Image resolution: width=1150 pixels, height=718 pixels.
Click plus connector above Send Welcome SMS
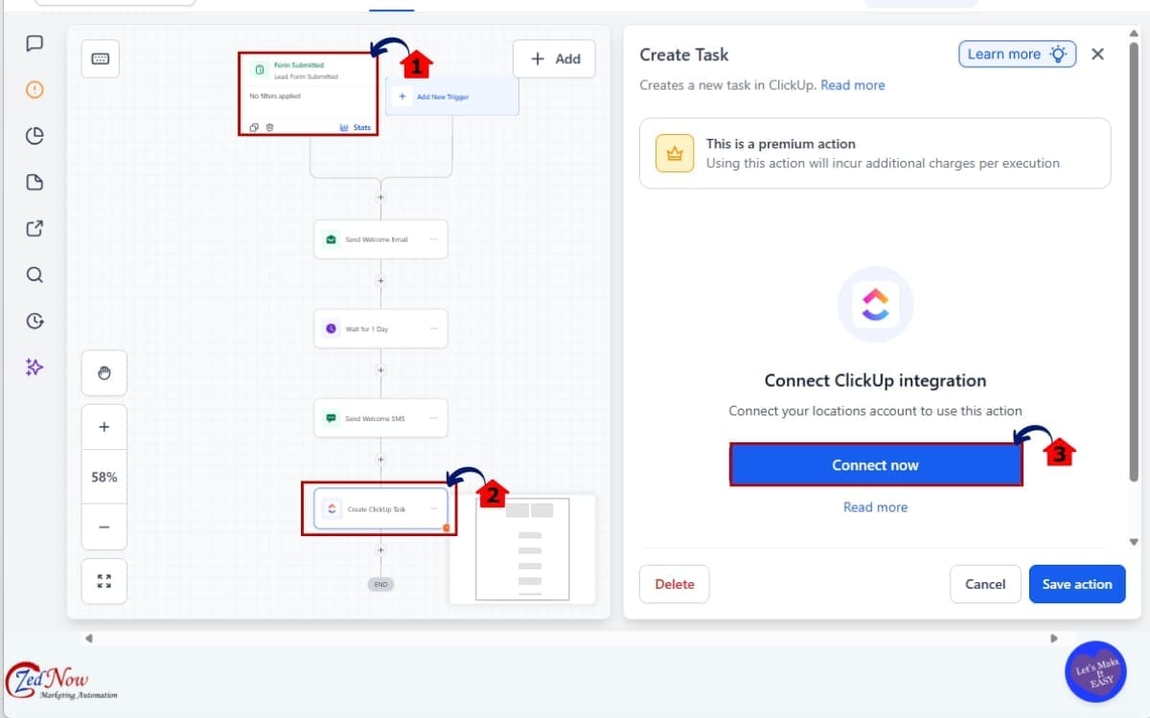click(380, 370)
